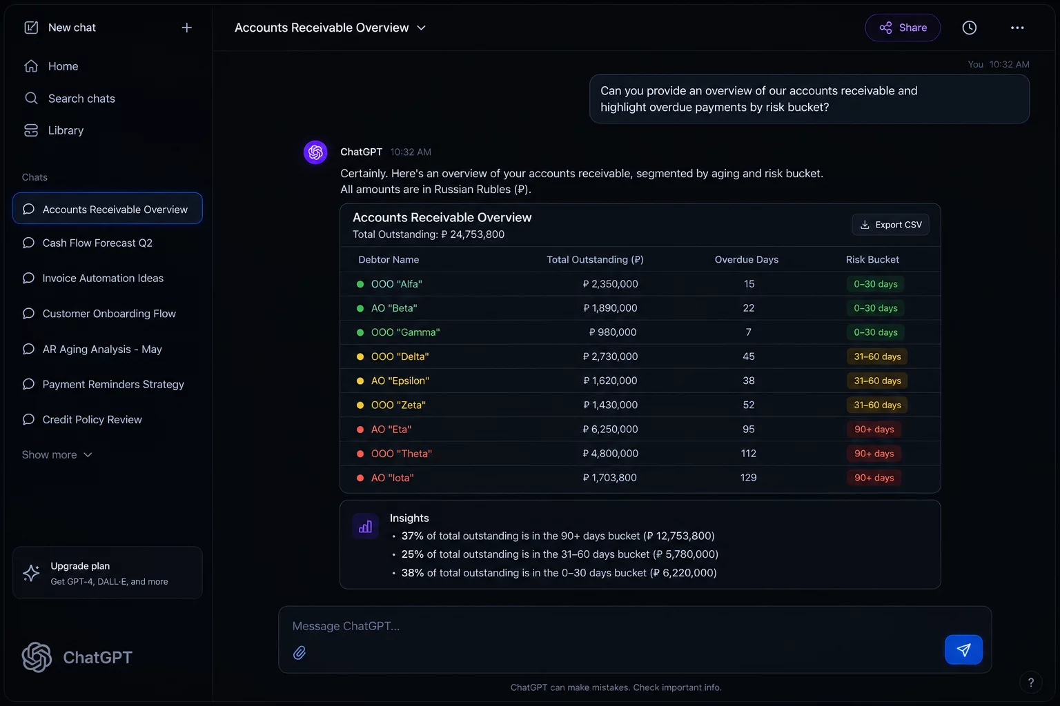This screenshot has width=1060, height=706.
Task: Click the chat history clock icon
Action: pos(970,28)
